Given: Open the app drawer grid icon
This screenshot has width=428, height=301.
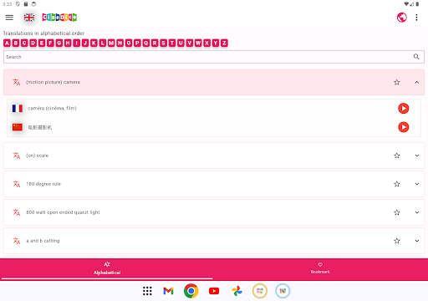Looking at the screenshot, I should pyautogui.click(x=147, y=291).
